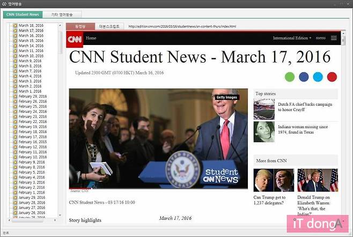Click the app icon in the title bar
The width and height of the screenshot is (353, 237).
click(4, 4)
